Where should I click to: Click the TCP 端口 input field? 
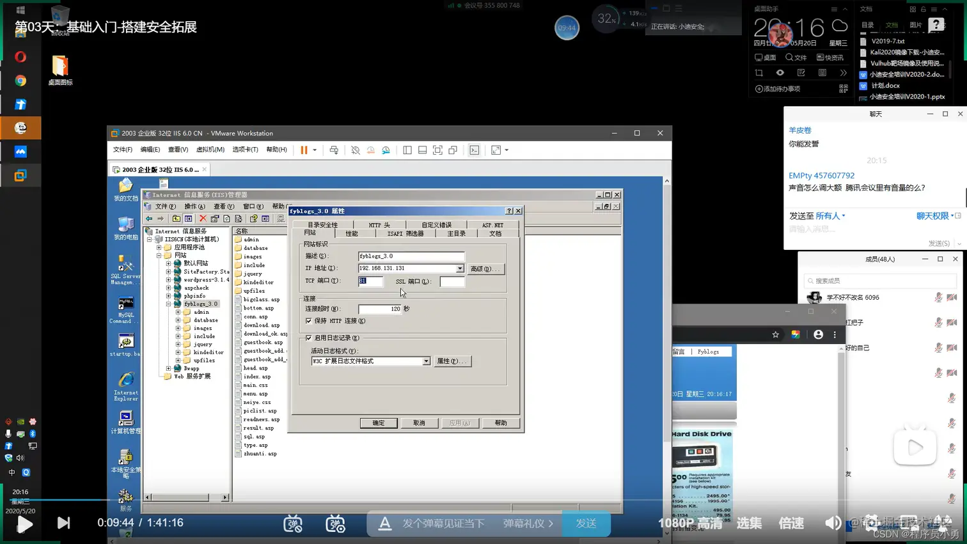370,281
